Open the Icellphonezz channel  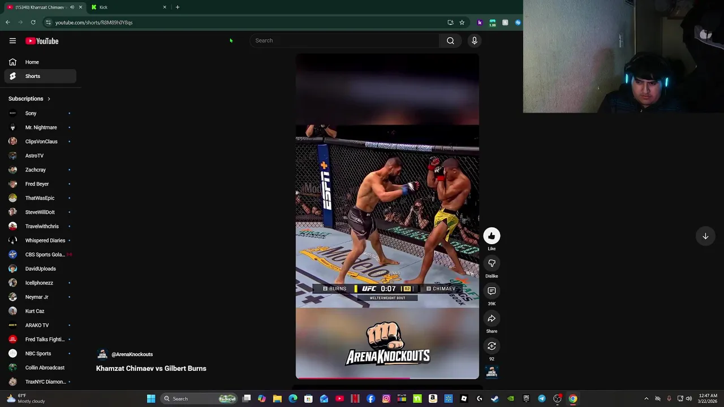point(40,283)
